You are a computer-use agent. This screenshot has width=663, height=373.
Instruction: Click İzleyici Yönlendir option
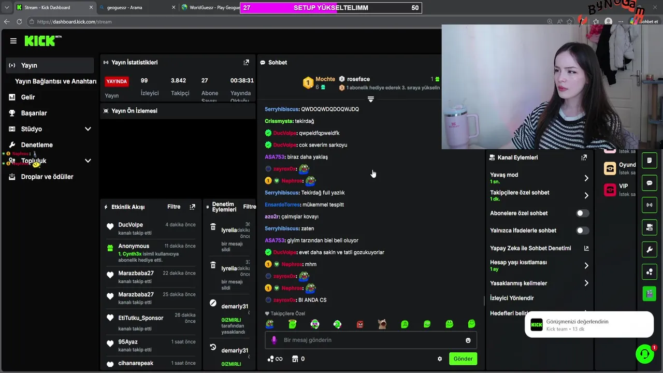pyautogui.click(x=512, y=298)
